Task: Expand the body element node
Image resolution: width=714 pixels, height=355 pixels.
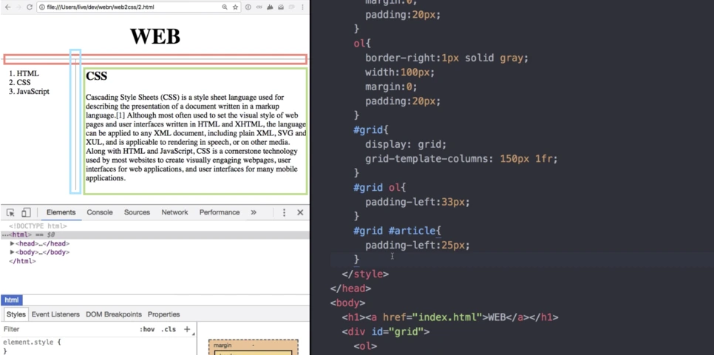Action: tap(13, 252)
